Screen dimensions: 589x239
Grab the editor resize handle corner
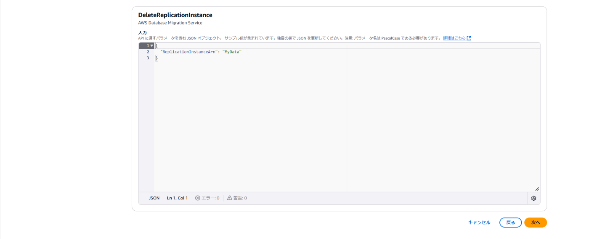[537, 189]
